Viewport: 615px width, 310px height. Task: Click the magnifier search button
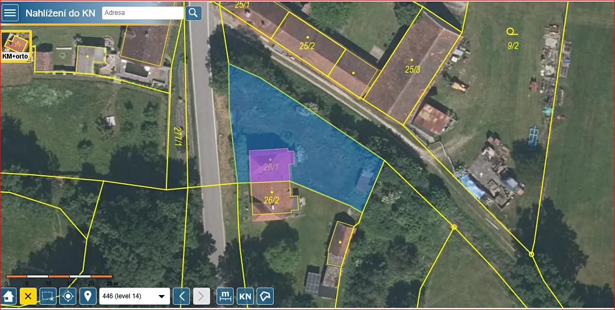click(194, 13)
